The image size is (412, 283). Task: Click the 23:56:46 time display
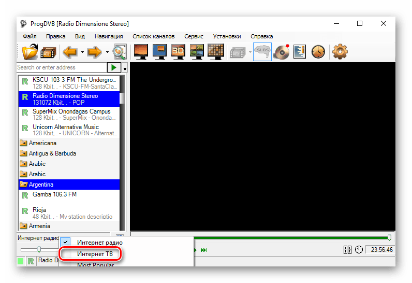coord(381,250)
